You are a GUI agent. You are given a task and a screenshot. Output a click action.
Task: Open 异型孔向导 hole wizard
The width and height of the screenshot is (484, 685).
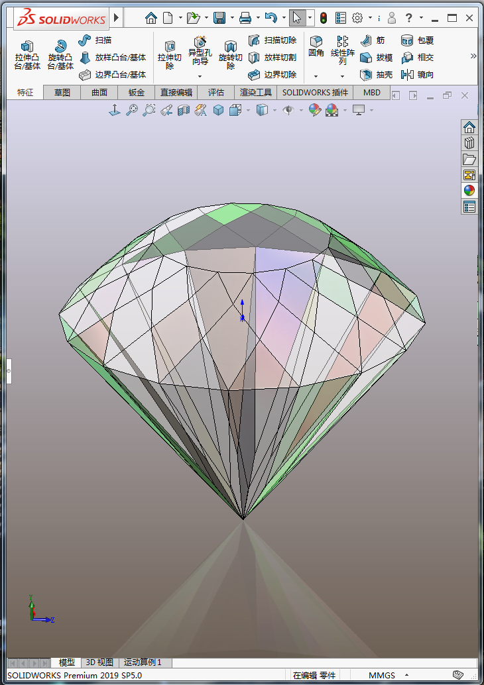tap(200, 50)
